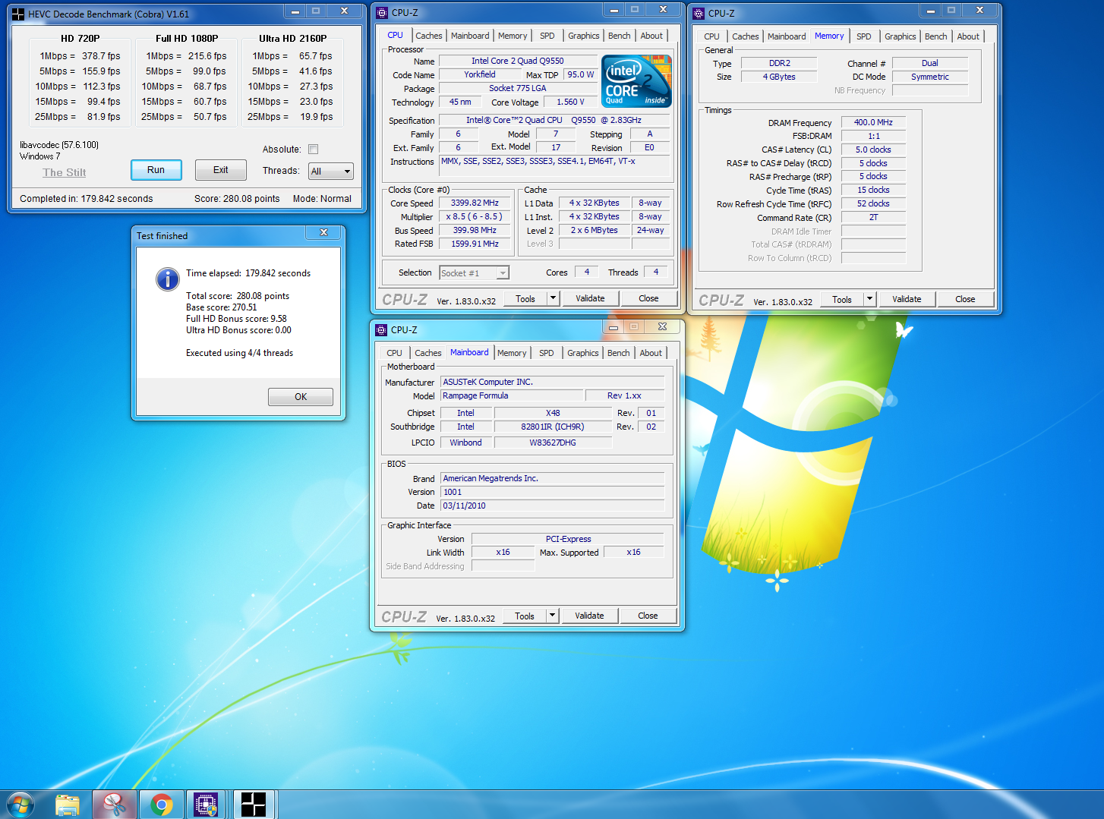Open the SPD tab in the CPU tab window

(x=547, y=36)
